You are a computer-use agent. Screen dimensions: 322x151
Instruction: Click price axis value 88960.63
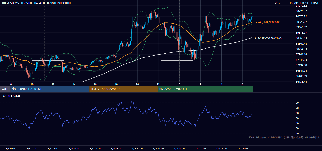pos(301,38)
